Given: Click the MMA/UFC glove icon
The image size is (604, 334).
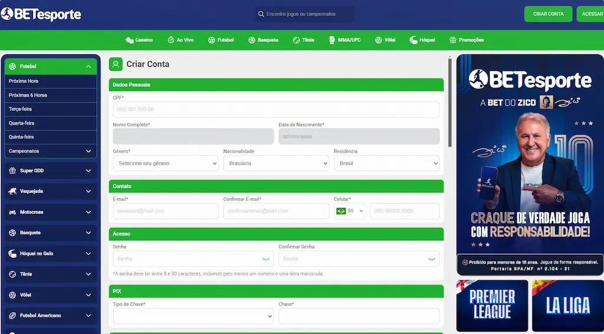Looking at the screenshot, I should (x=331, y=40).
